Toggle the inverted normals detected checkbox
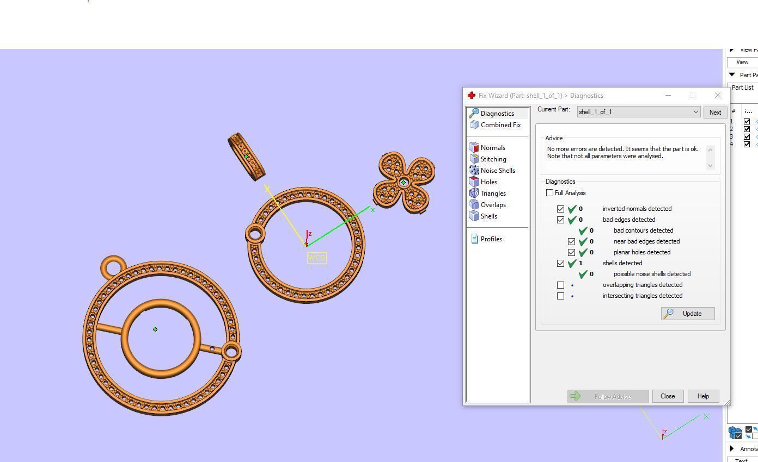This screenshot has width=758, height=462. click(560, 209)
